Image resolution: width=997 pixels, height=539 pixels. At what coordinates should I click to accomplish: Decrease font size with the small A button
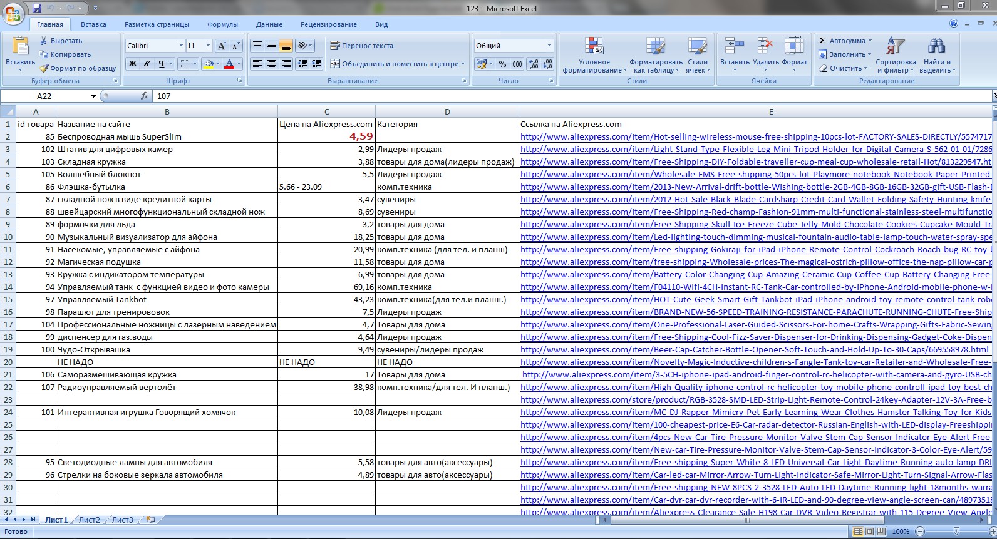click(x=235, y=46)
